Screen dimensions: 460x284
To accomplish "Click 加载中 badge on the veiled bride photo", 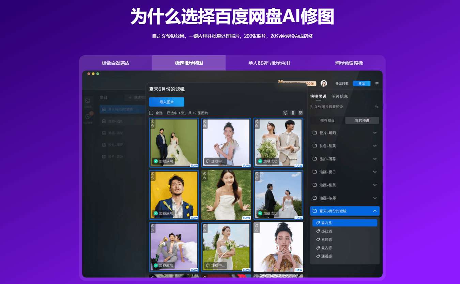I will (x=215, y=266).
